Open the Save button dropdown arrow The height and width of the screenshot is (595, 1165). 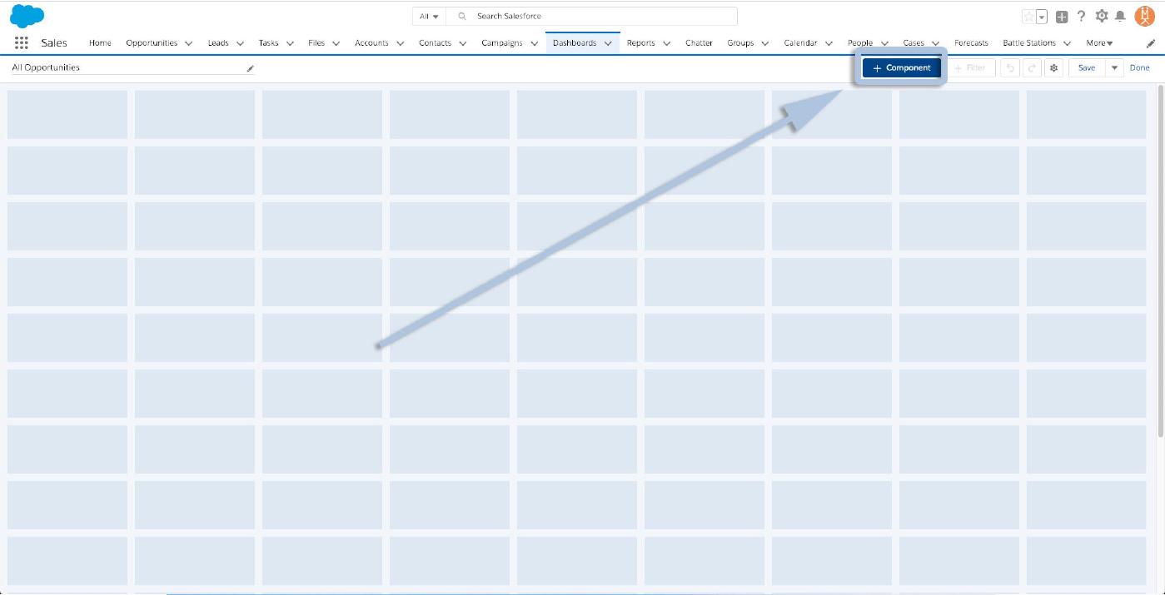[1114, 68]
